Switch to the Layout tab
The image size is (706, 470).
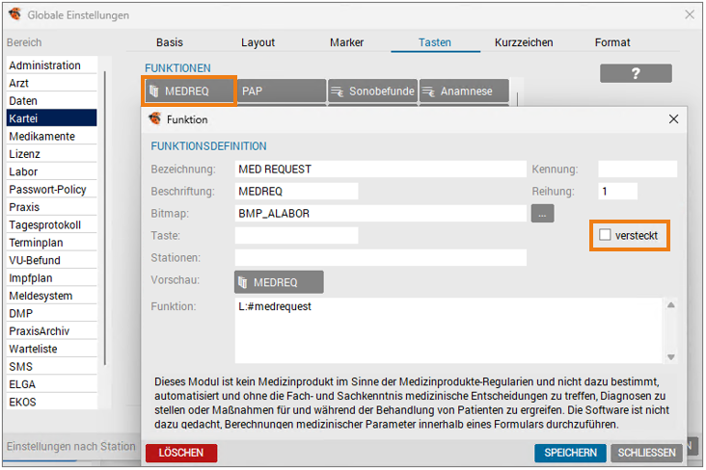[x=258, y=42]
